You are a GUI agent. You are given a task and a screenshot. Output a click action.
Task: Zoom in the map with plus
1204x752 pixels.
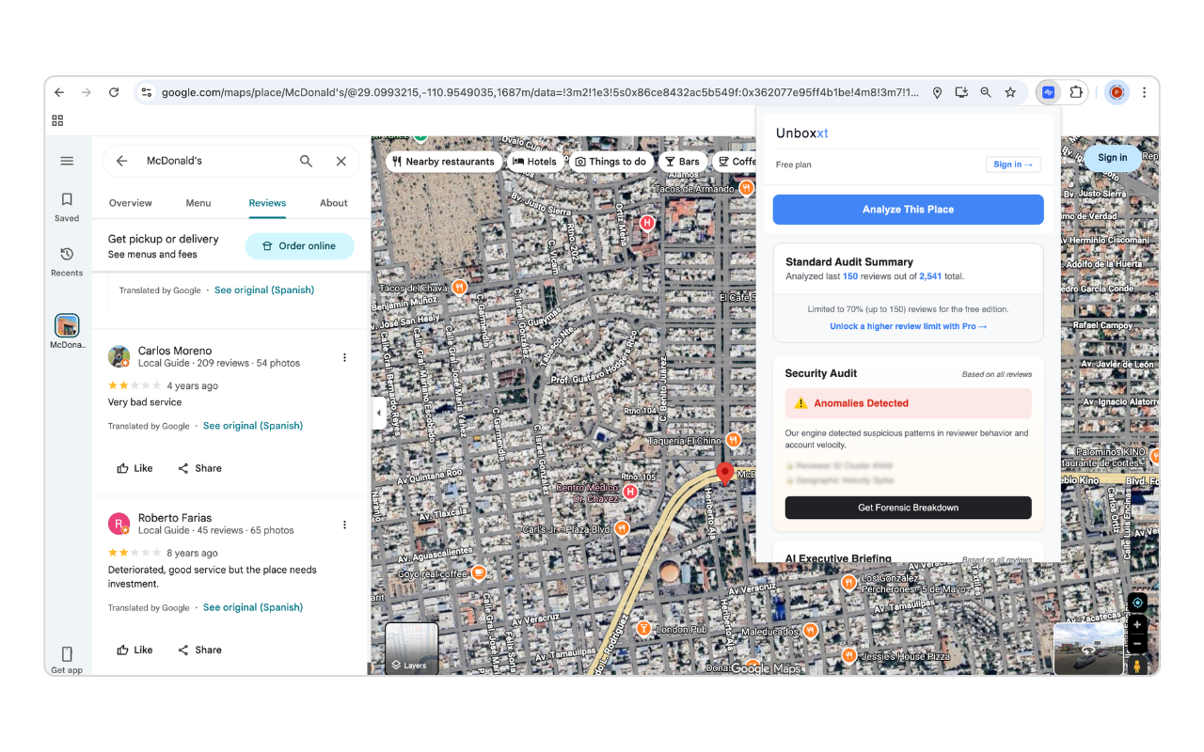pyautogui.click(x=1137, y=624)
